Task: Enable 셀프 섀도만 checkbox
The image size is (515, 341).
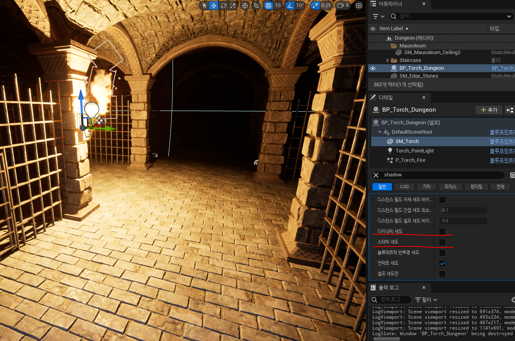Action: [x=442, y=274]
